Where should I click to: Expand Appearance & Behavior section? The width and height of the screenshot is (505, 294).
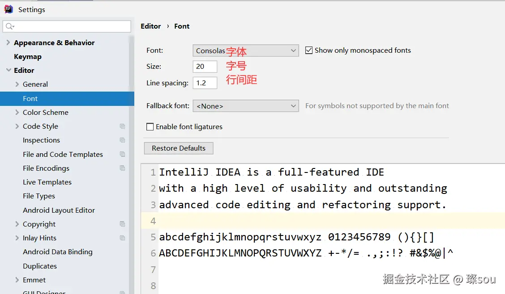tap(9, 42)
